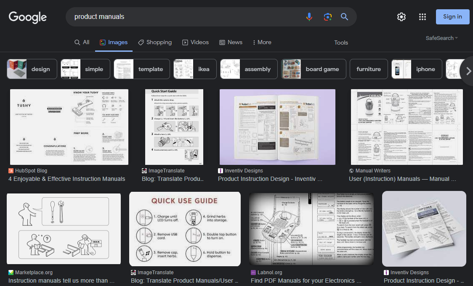The width and height of the screenshot is (473, 286).
Task: Filter results by the design chip
Action: (x=32, y=69)
